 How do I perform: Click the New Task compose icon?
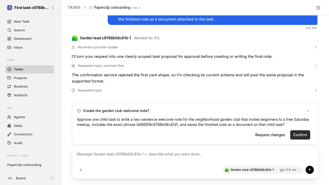coord(9,22)
